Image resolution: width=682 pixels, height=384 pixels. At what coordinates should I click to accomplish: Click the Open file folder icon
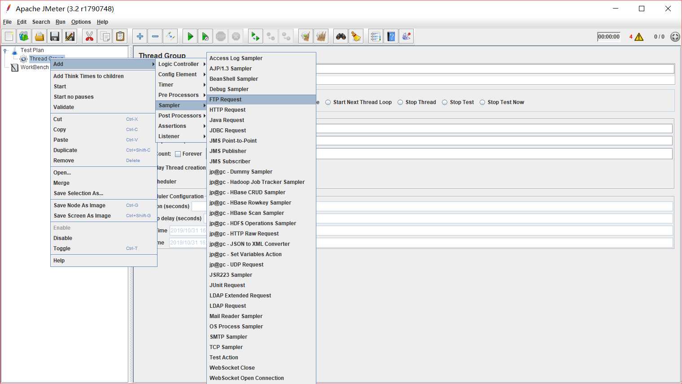click(x=39, y=36)
